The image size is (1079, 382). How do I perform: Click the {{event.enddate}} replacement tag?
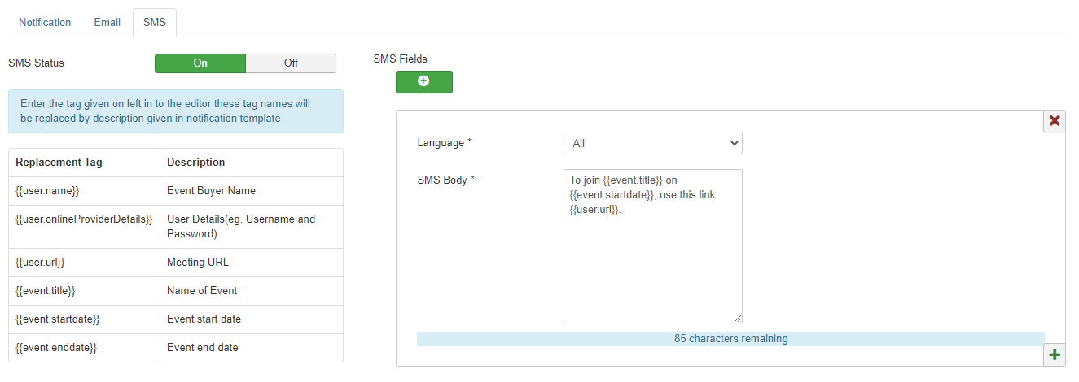click(56, 348)
